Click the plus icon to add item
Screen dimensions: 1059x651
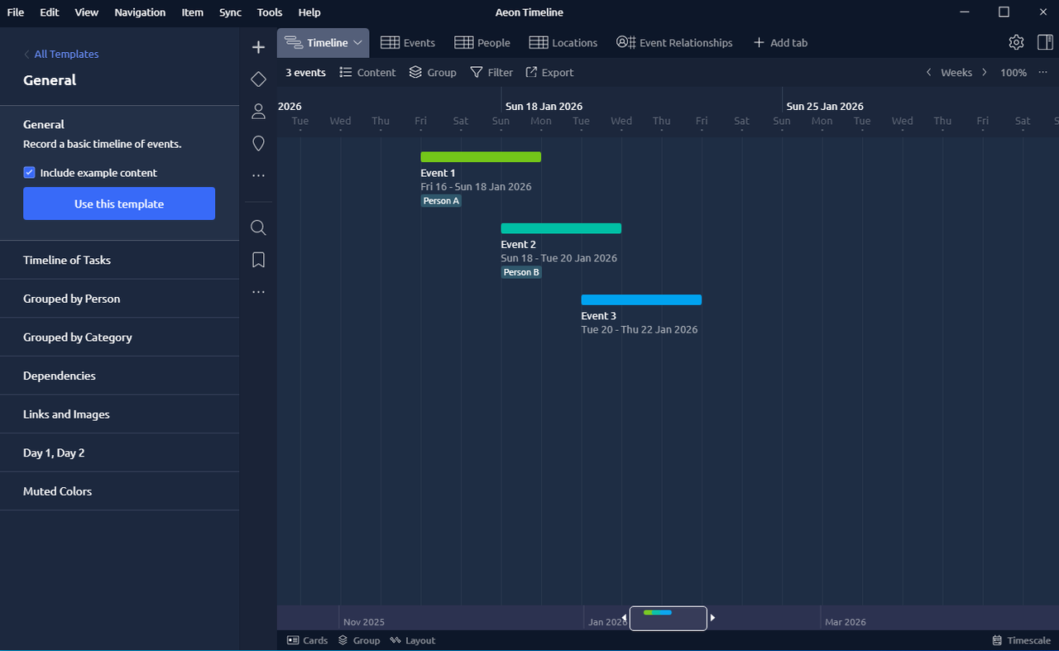[x=258, y=47]
